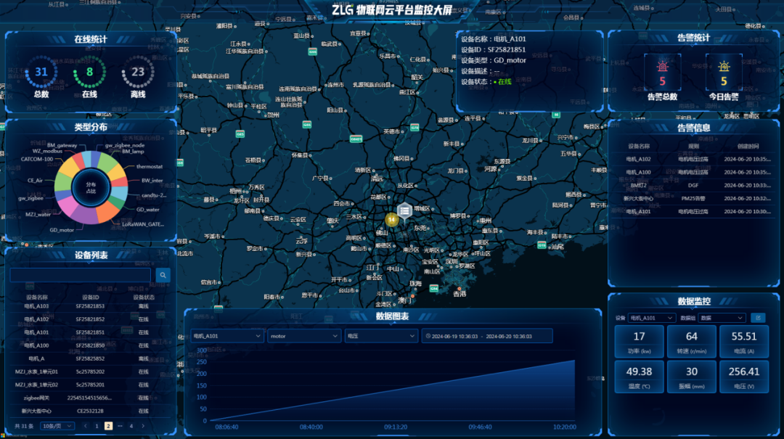Click the CATCOM-100 pie label
This screenshot has height=439, width=784.
pos(37,159)
